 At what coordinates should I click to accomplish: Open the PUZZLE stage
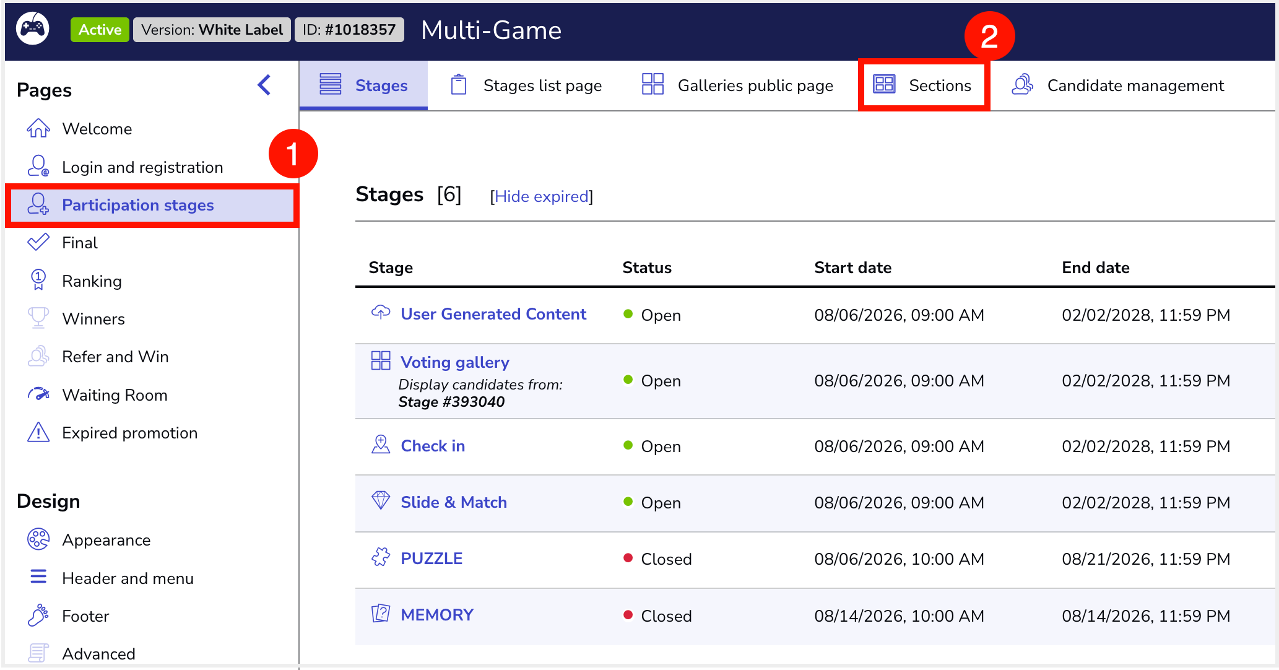[431, 559]
